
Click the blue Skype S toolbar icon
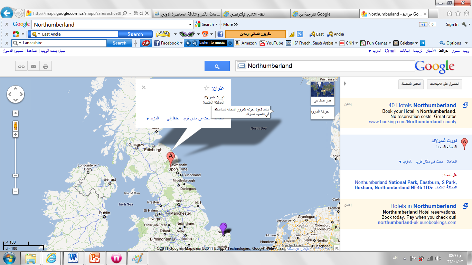point(300,34)
